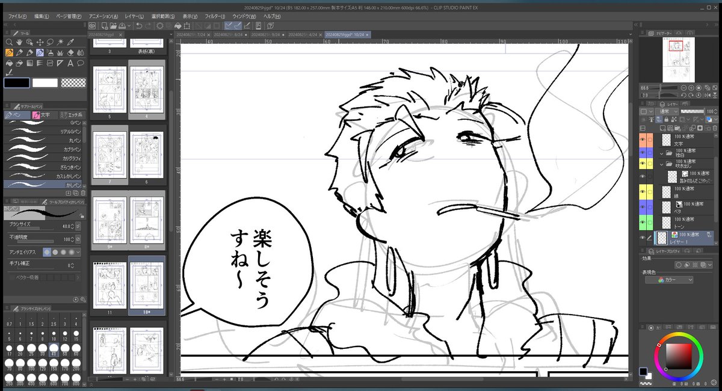Click the Redo arrow in toolbar
The height and width of the screenshot is (391, 722).
click(x=149, y=26)
